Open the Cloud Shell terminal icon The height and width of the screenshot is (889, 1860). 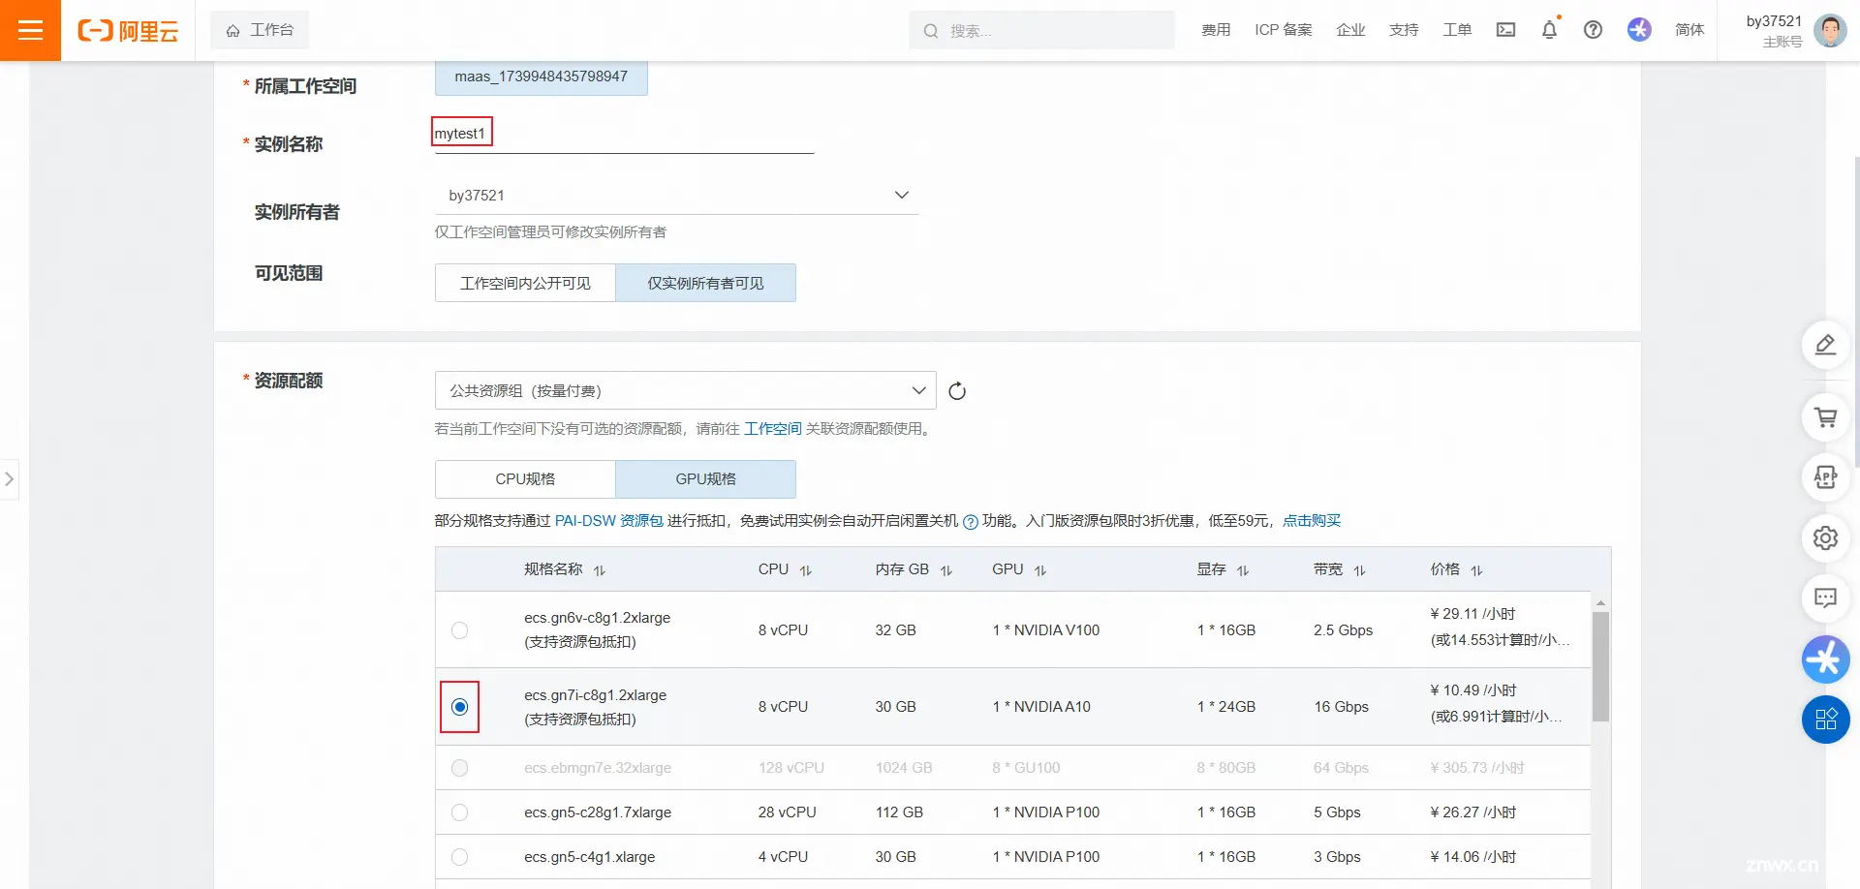[1505, 30]
